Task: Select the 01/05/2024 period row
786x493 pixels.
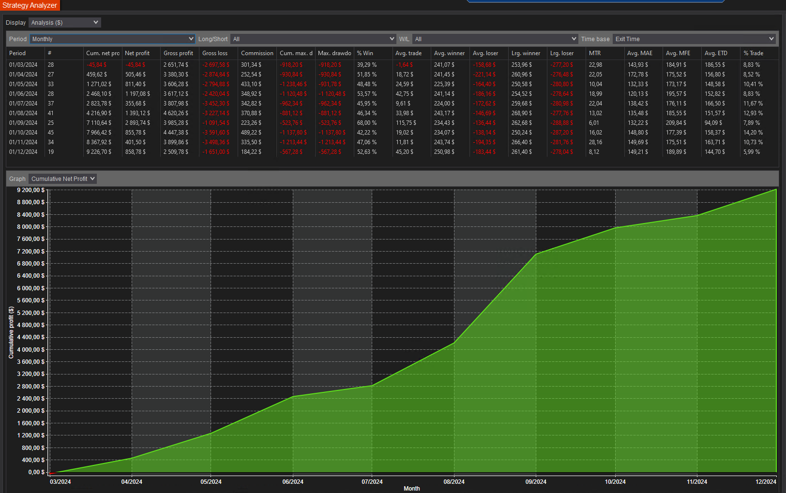Action: pyautogui.click(x=393, y=84)
